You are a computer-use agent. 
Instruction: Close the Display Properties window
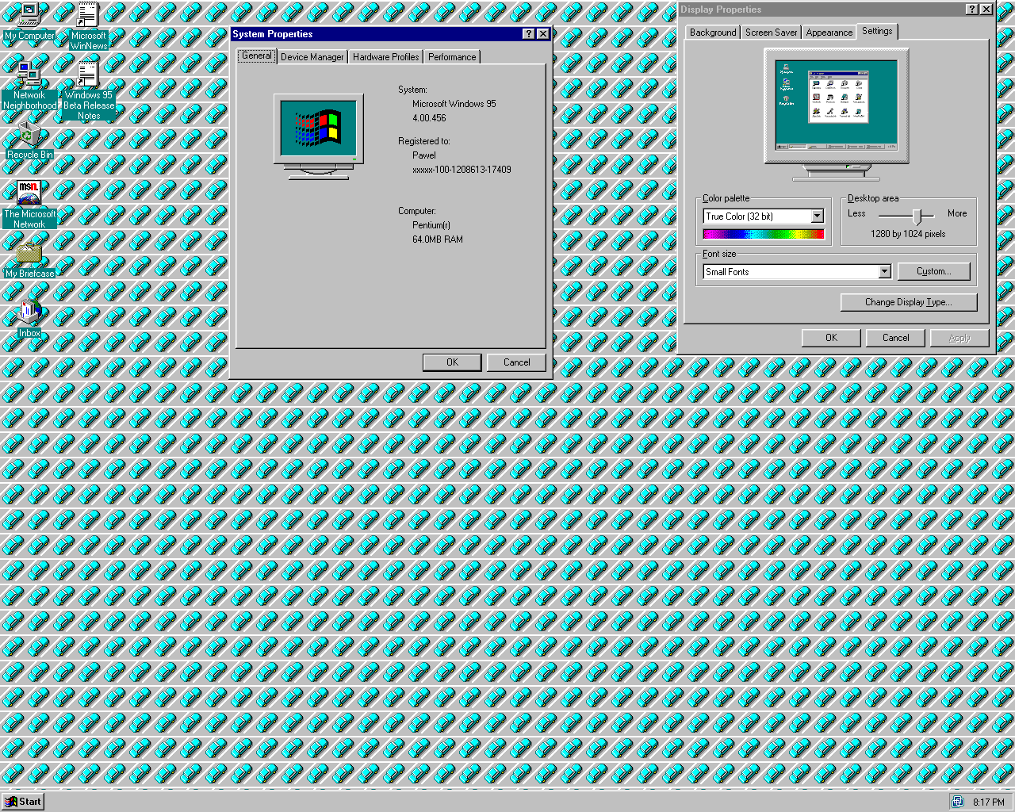(986, 10)
